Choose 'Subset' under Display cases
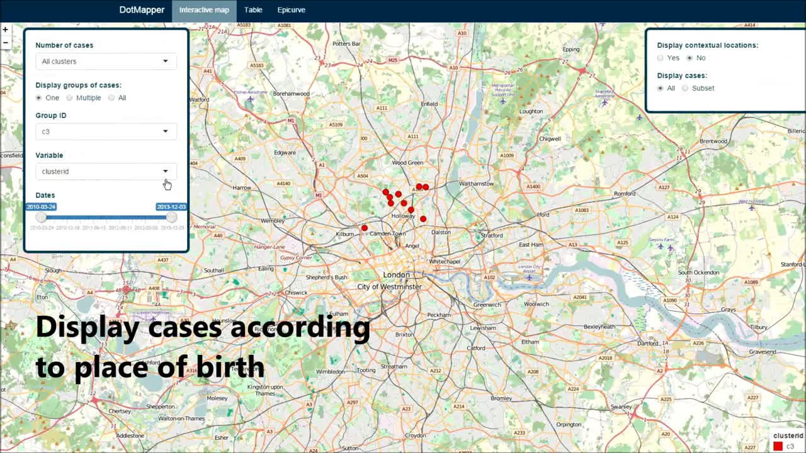 click(x=686, y=88)
